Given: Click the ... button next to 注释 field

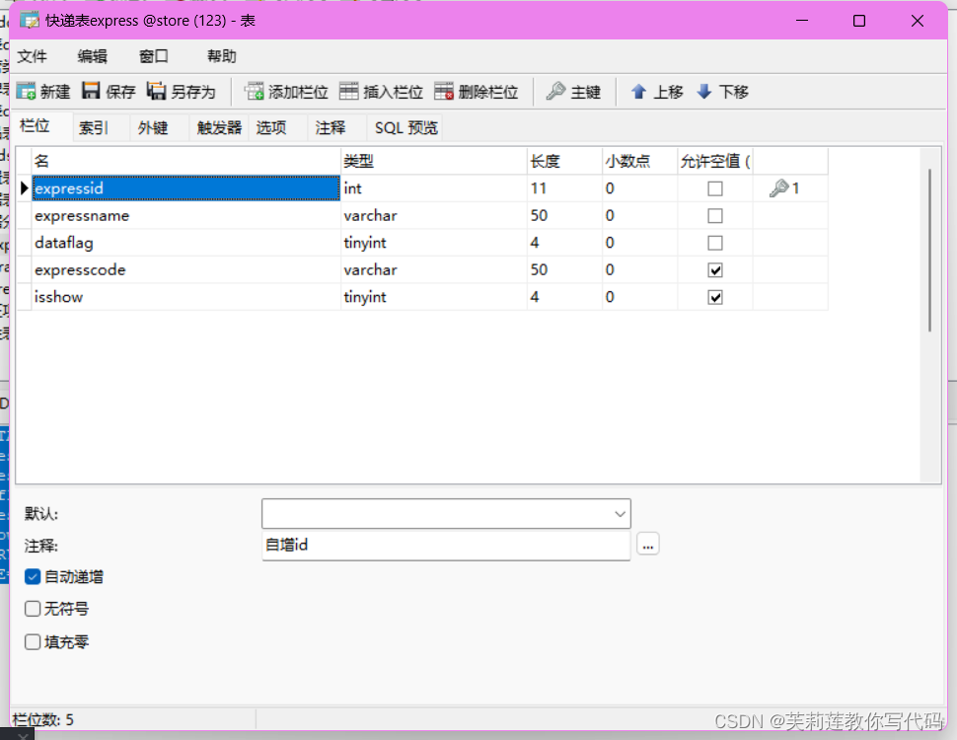Looking at the screenshot, I should 647,544.
